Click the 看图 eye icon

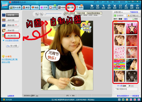[137, 7]
